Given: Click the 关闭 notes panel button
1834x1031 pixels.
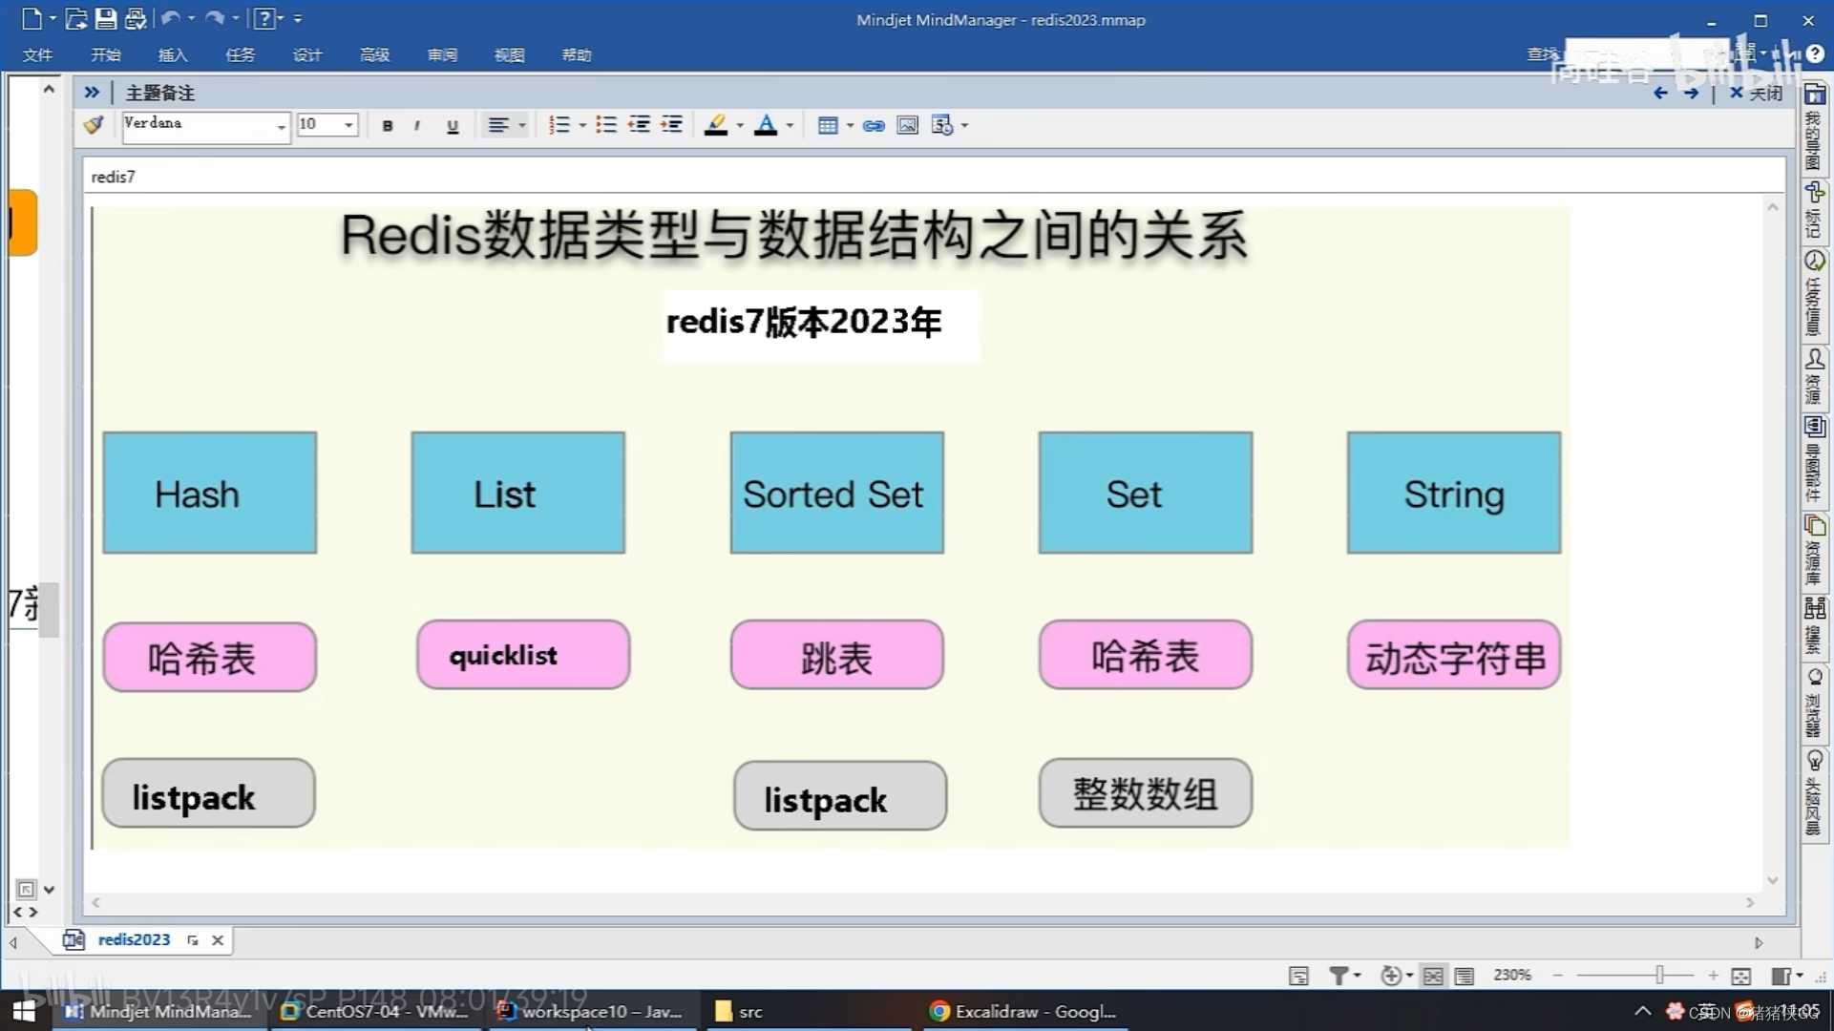Looking at the screenshot, I should point(1756,93).
